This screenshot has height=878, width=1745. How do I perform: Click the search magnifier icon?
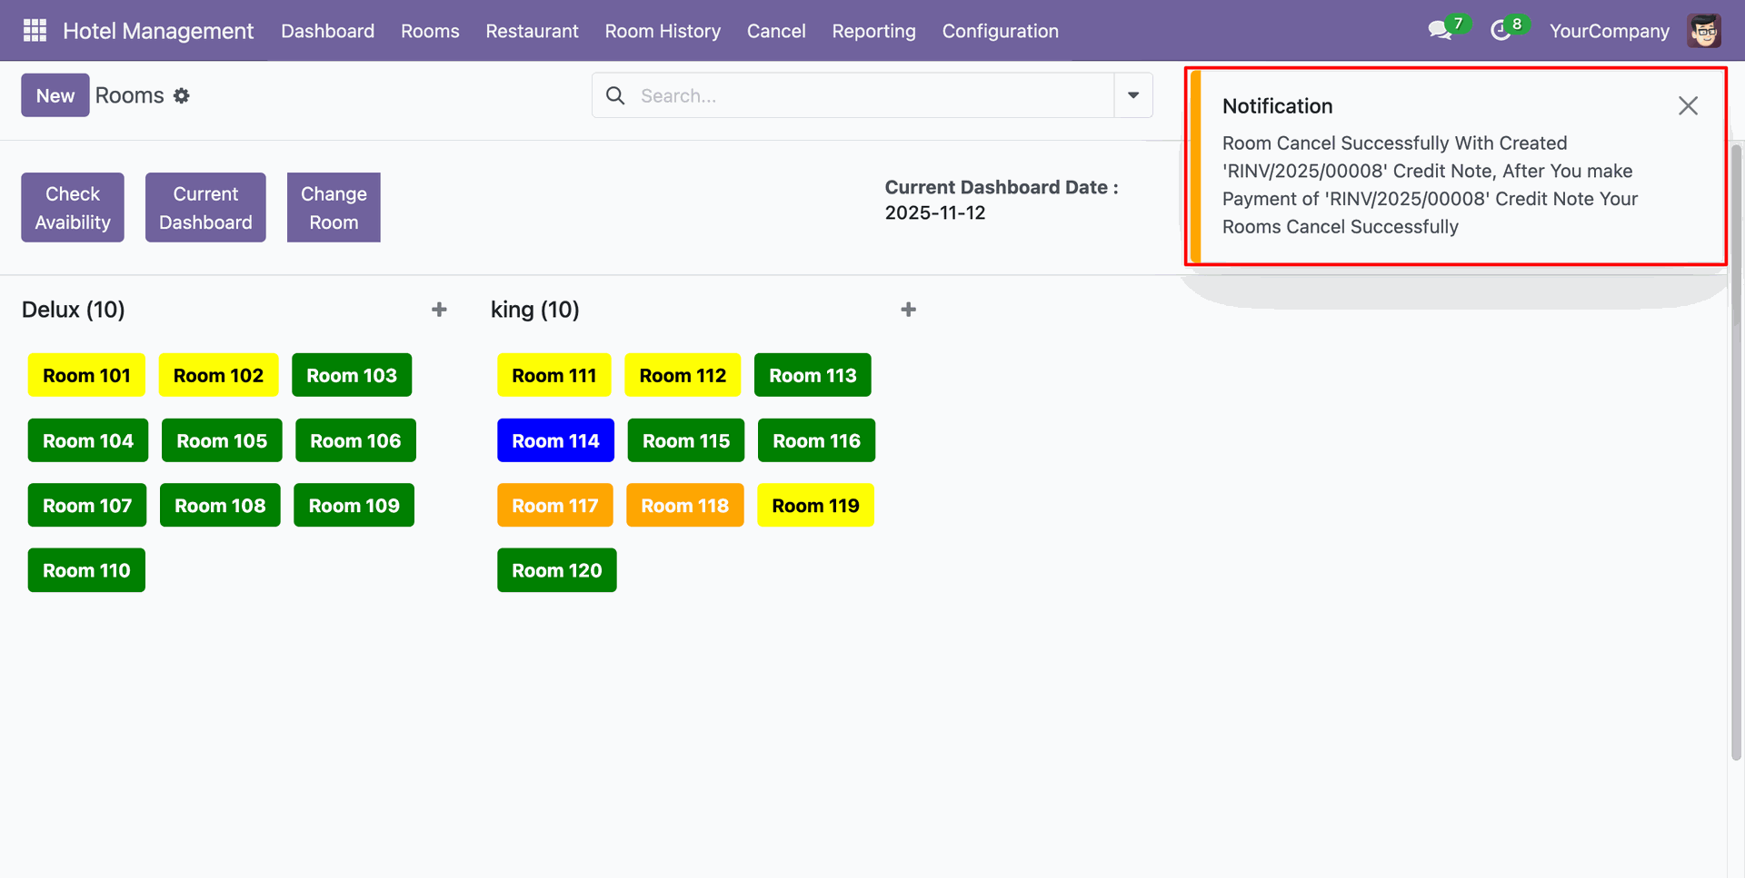click(615, 95)
